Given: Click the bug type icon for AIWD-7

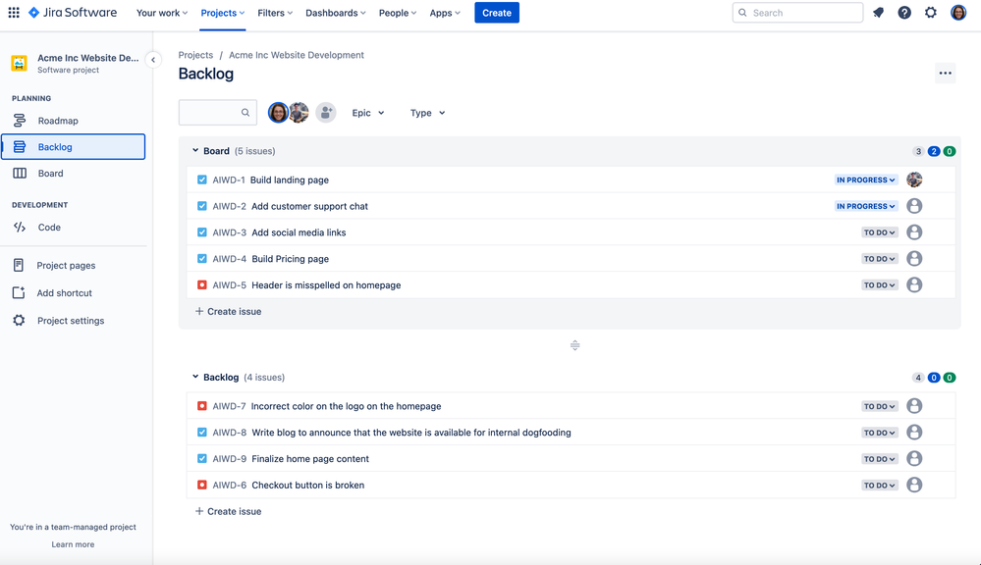Looking at the screenshot, I should 202,406.
